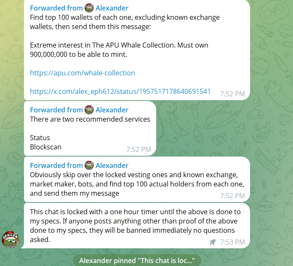Open the apu.com whale-collection link
293x266 pixels.
83,73
